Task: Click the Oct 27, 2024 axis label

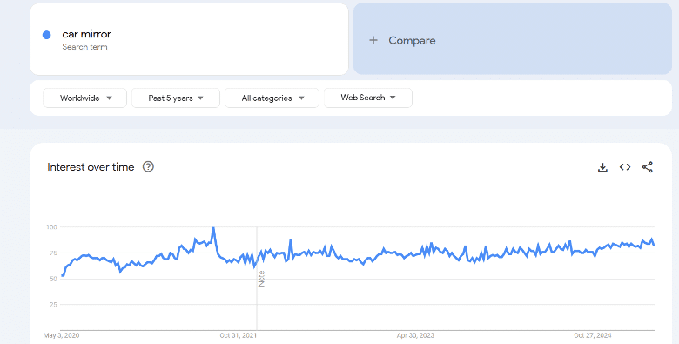Action: point(593,335)
